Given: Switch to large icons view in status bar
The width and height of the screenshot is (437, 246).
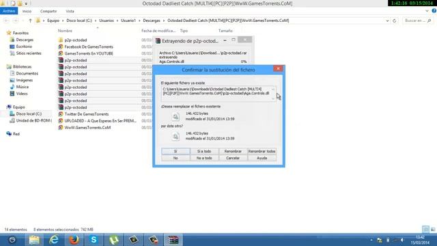Looking at the screenshot, I should (x=432, y=230).
